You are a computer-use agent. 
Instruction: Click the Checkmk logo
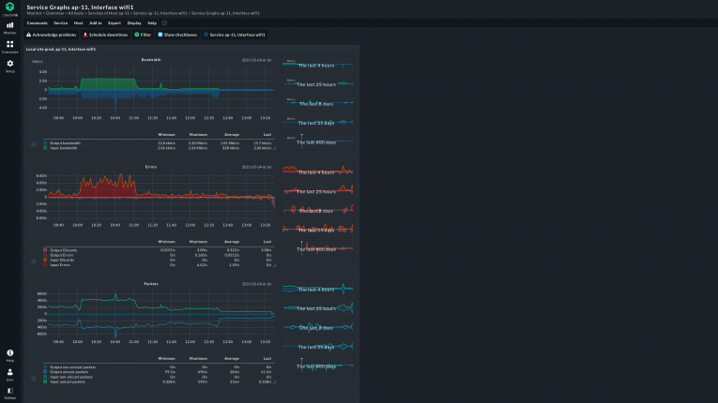point(10,9)
